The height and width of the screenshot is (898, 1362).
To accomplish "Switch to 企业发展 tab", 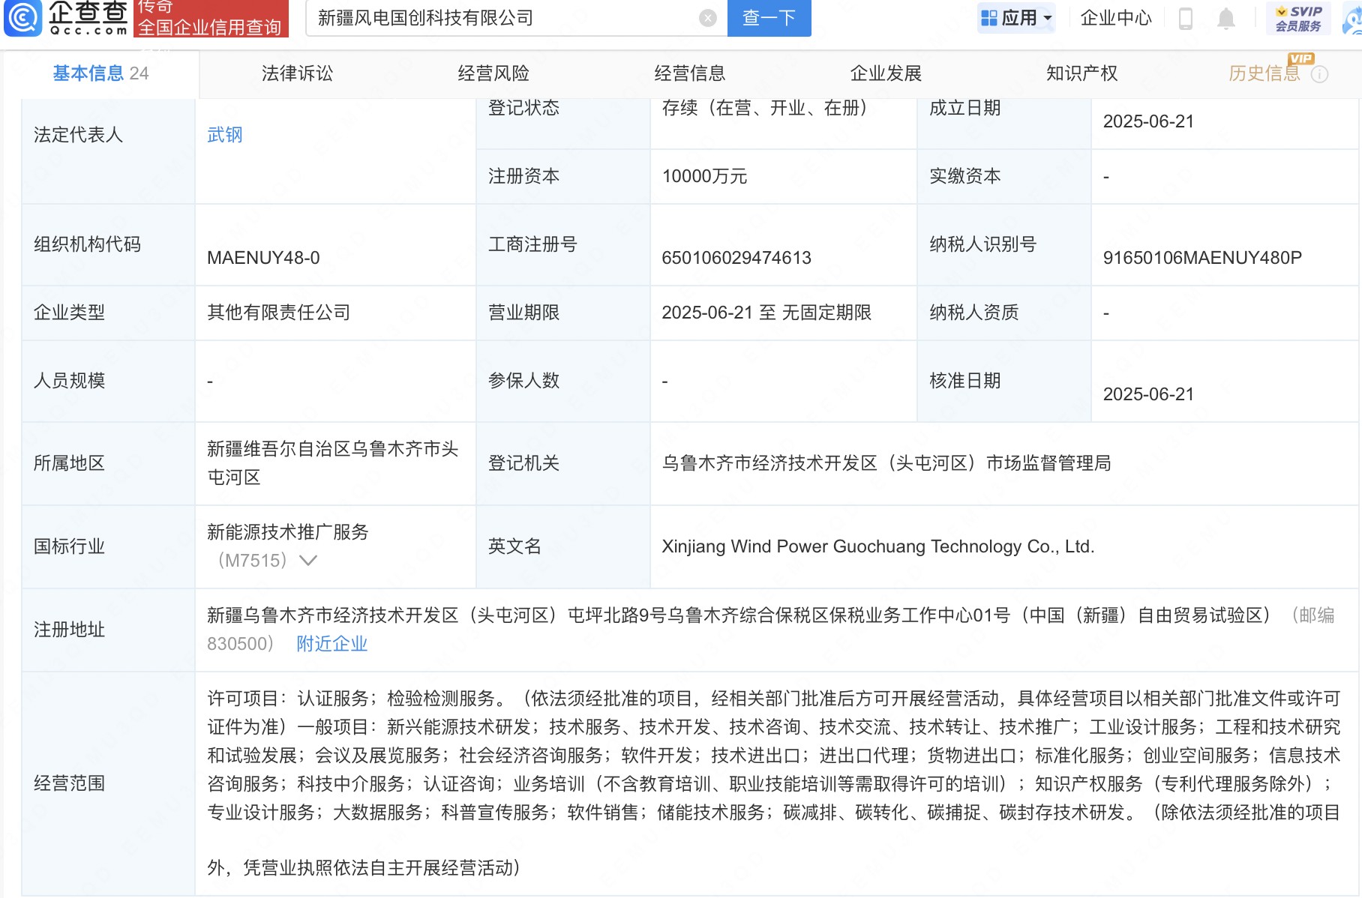I will [x=886, y=73].
